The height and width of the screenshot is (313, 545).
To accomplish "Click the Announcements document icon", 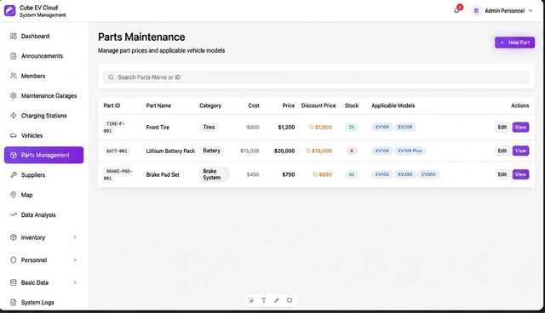I will tap(14, 56).
